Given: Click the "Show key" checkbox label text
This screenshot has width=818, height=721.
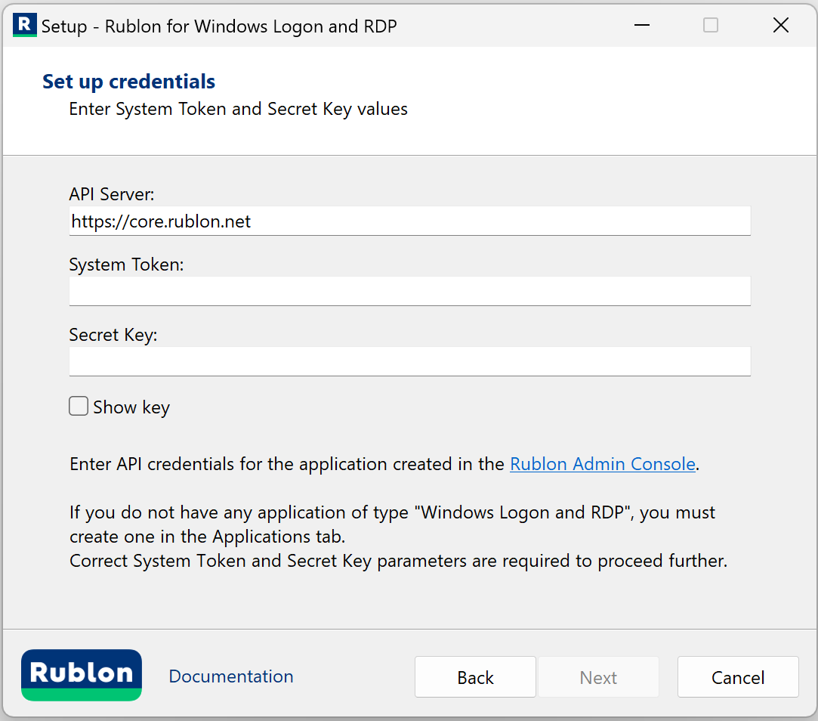Looking at the screenshot, I should click(x=131, y=407).
